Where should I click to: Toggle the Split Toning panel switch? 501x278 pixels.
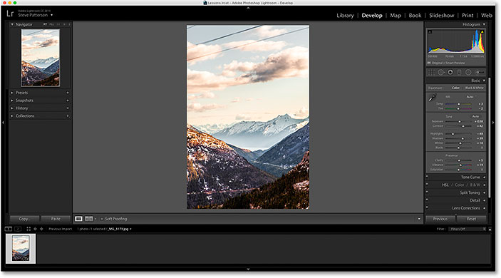coord(427,192)
